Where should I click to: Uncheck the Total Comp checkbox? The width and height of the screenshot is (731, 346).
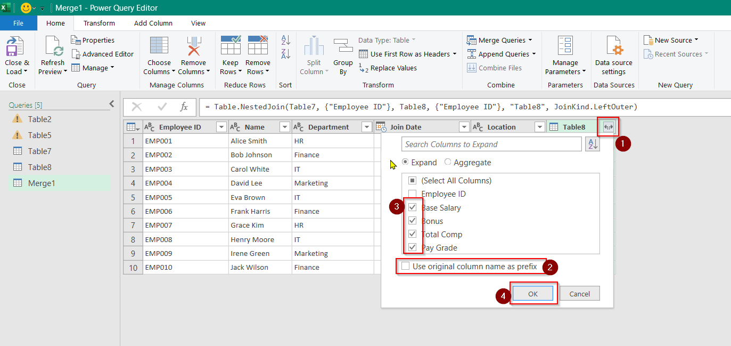pyautogui.click(x=412, y=234)
